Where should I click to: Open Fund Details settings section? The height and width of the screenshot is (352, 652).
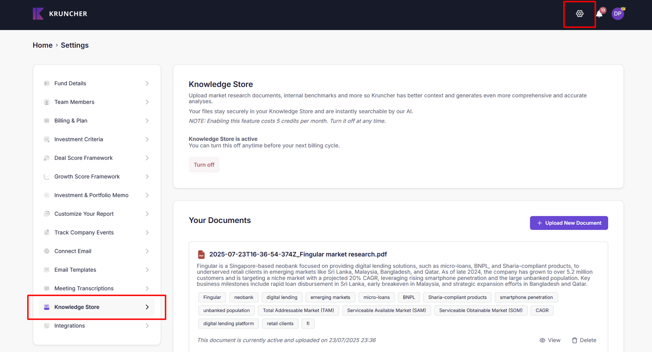[x=97, y=83]
